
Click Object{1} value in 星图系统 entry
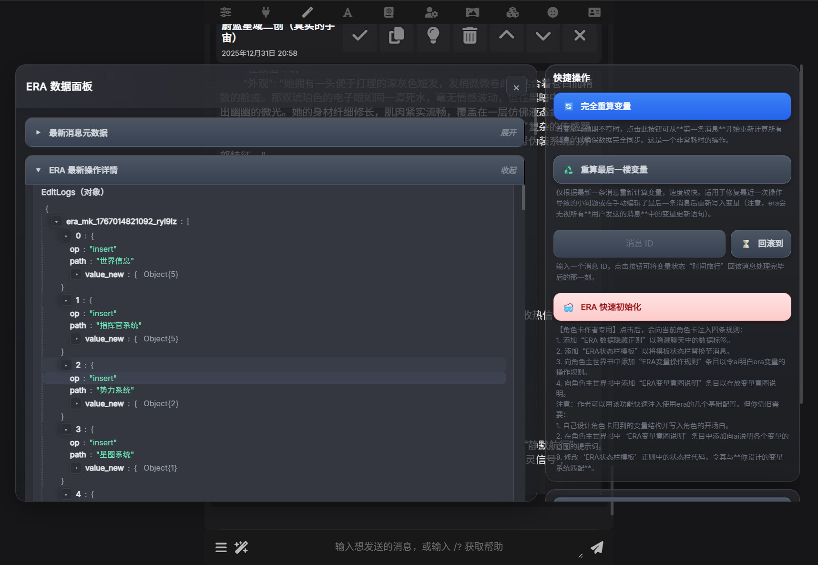click(160, 468)
